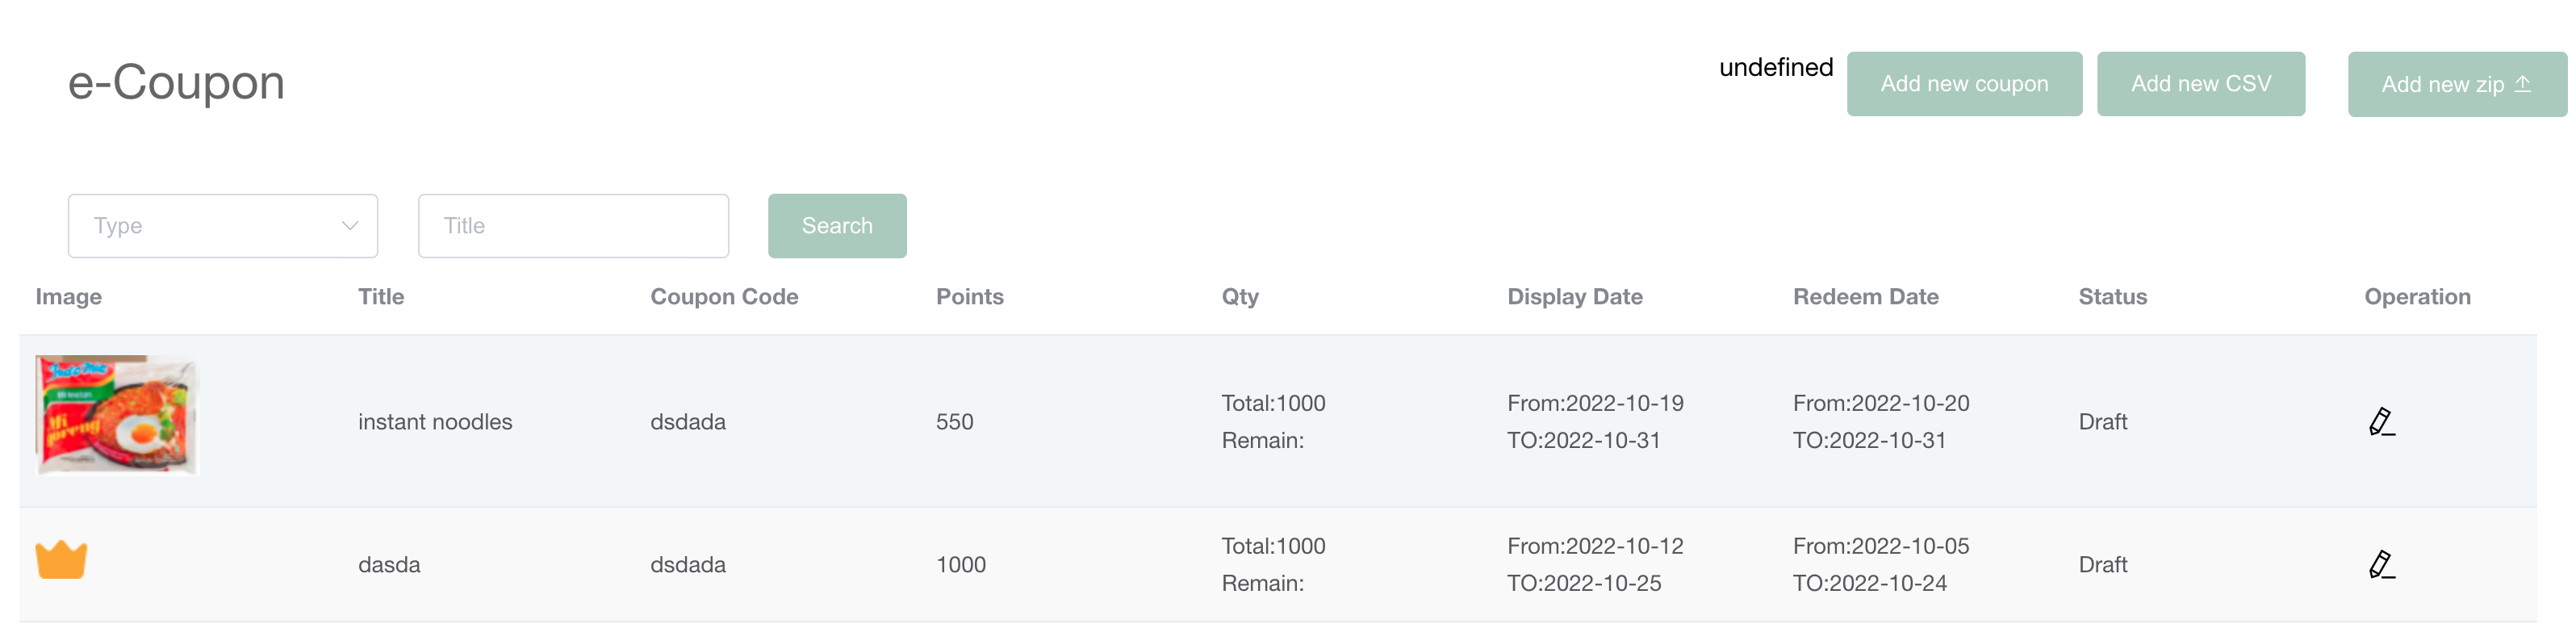Image resolution: width=2576 pixels, height=628 pixels.
Task: Focus the Title search field
Action: (x=573, y=226)
